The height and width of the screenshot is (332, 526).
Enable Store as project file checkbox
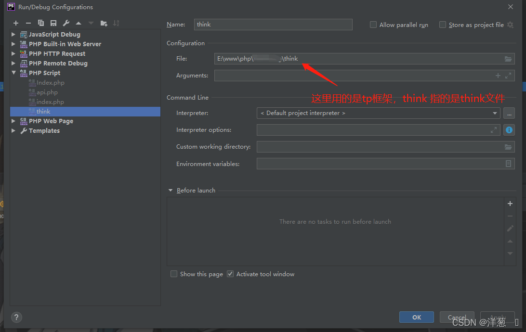443,25
